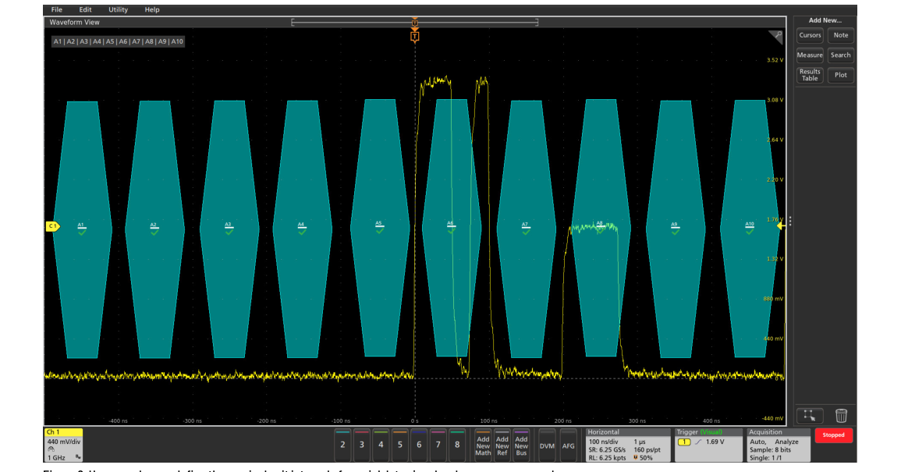Screen dimensions: 901x472
Task: Click the yellow C1 channel ground indicator
Action: (x=52, y=226)
